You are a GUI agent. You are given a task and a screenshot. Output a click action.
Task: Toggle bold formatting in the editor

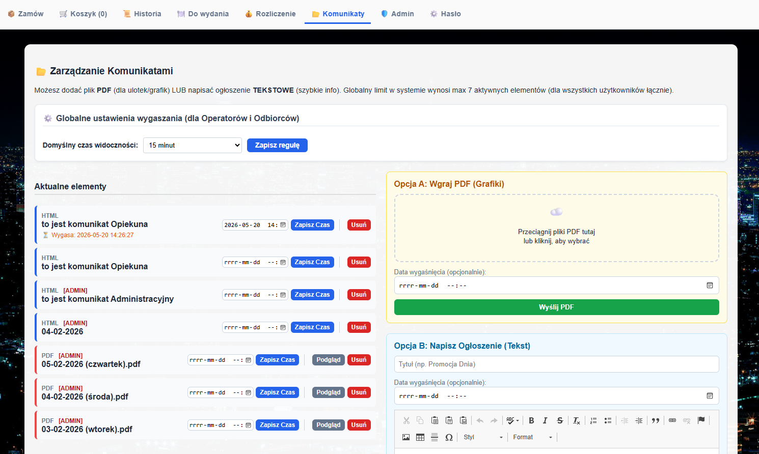pyautogui.click(x=531, y=420)
